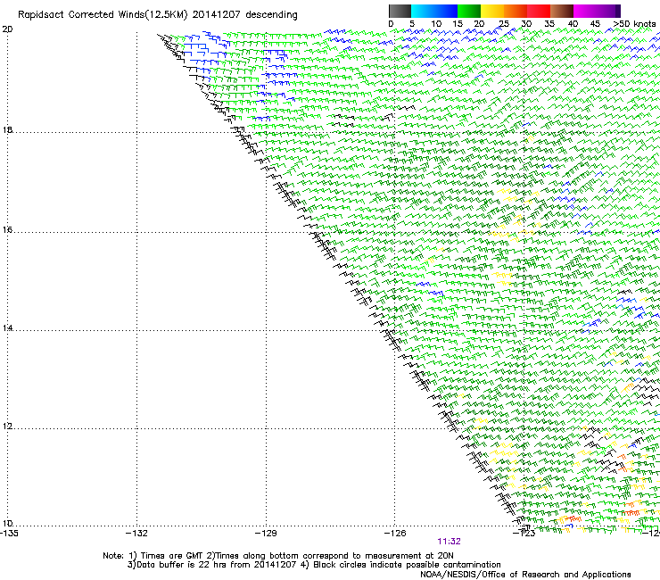Click the gray 0-5 knots color swatch

pos(400,11)
